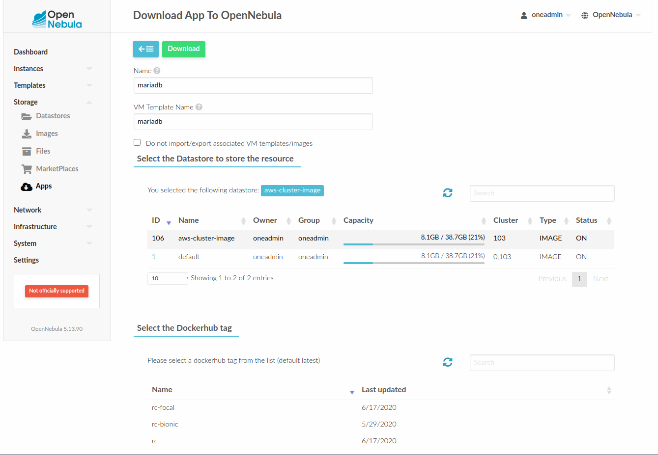Expand the Network menu
The image size is (658, 455).
click(89, 210)
